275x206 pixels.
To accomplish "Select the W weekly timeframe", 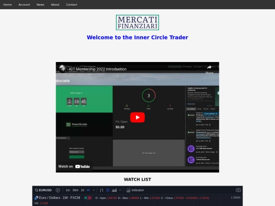I will (88, 190).
